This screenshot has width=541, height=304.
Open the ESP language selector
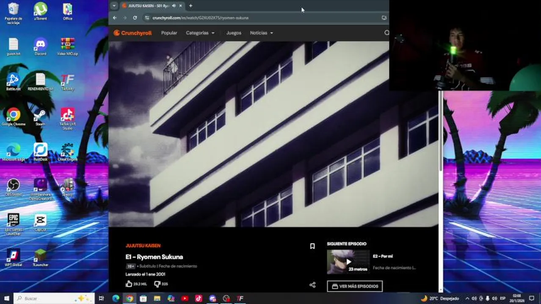[503, 298]
